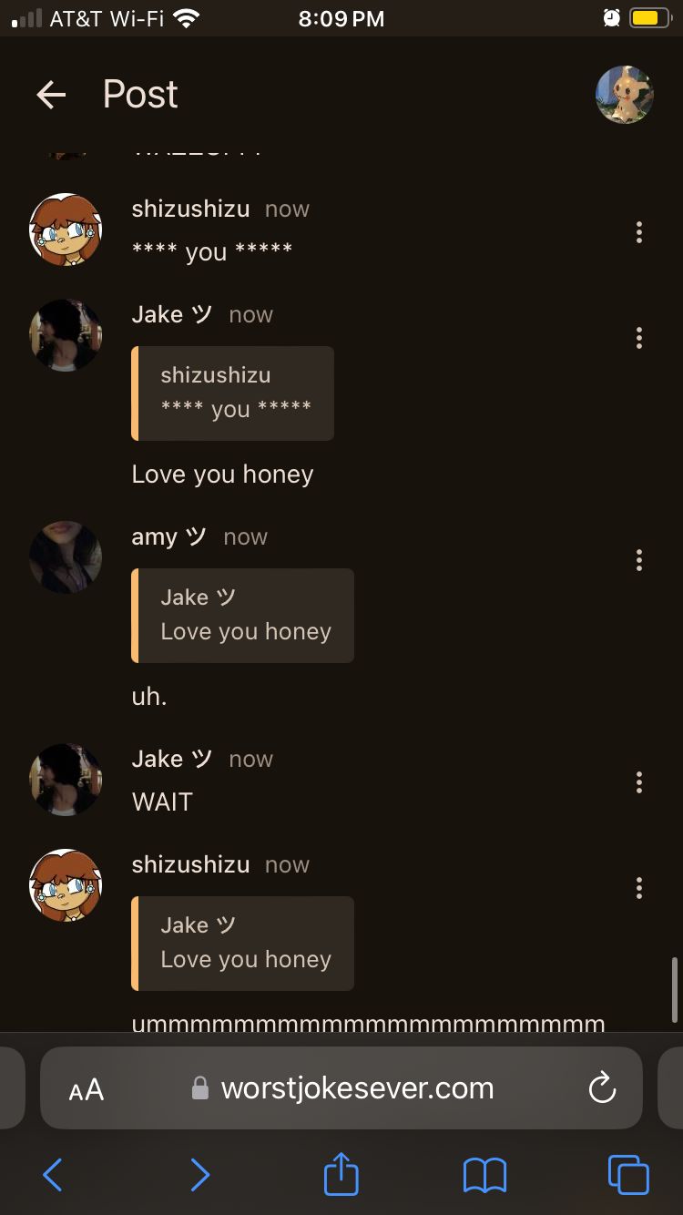
Task: Open options for shizushizu's "**** you *****" comment
Action: pyautogui.click(x=639, y=232)
